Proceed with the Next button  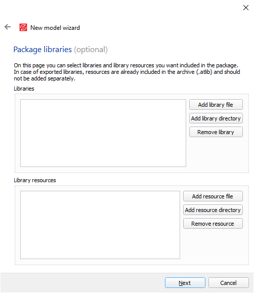185,283
